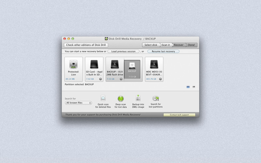This screenshot has height=163, width=261.
Task: Click Load previous session button
Action: [123, 52]
